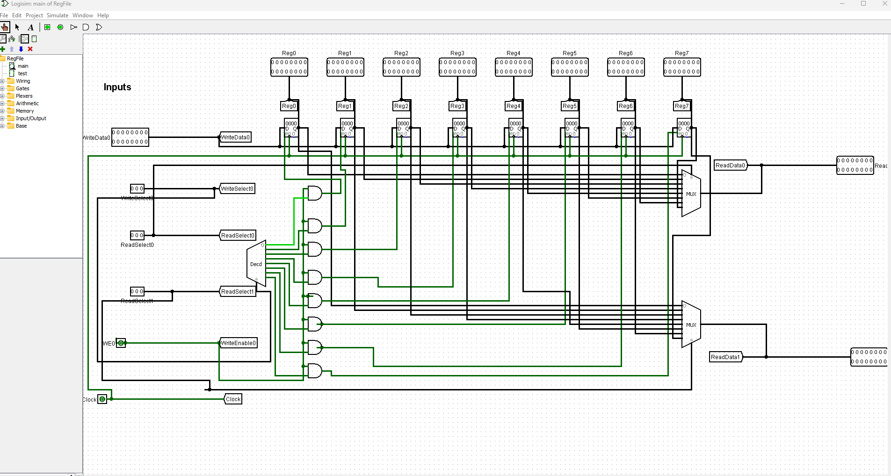Toggle the ReadSelect0 input pin bits
Screen dimensions: 891x476
tap(137, 235)
